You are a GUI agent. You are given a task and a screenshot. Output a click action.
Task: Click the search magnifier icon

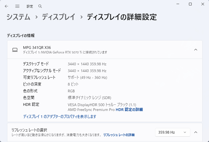40,6
